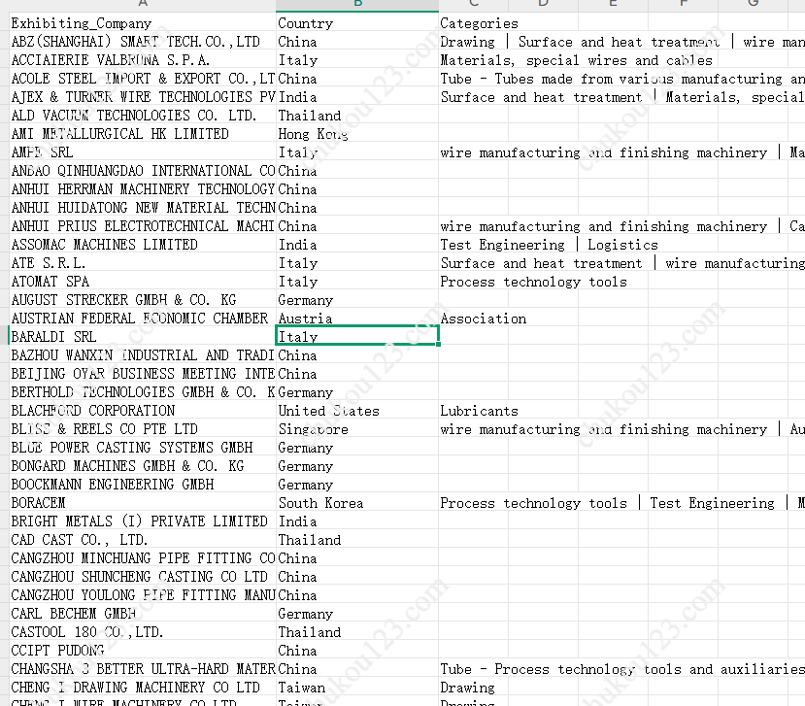Click the South Korea country cell
805x706 pixels.
357,503
